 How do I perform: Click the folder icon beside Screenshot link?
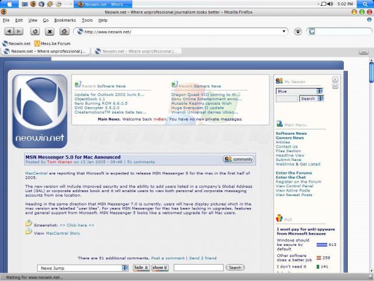[x=29, y=223]
